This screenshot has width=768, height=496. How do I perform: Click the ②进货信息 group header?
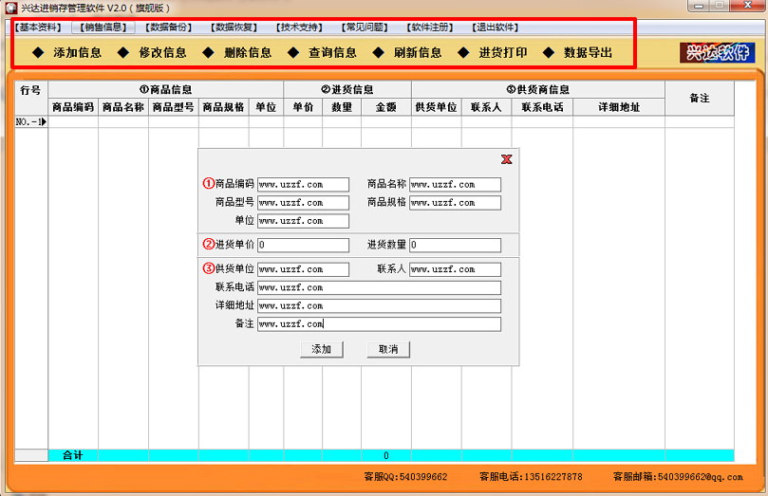[347, 89]
